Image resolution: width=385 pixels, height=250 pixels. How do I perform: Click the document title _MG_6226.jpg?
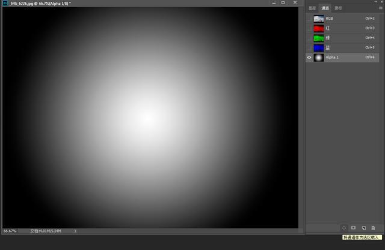(x=22, y=4)
